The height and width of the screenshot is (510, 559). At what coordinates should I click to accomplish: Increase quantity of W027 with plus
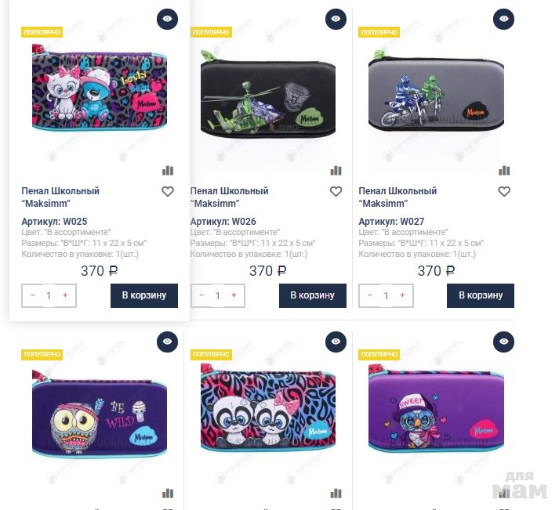coord(402,295)
